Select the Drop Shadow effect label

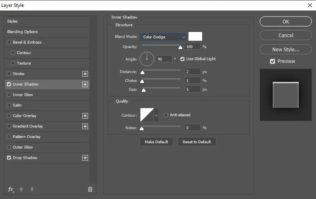click(25, 157)
